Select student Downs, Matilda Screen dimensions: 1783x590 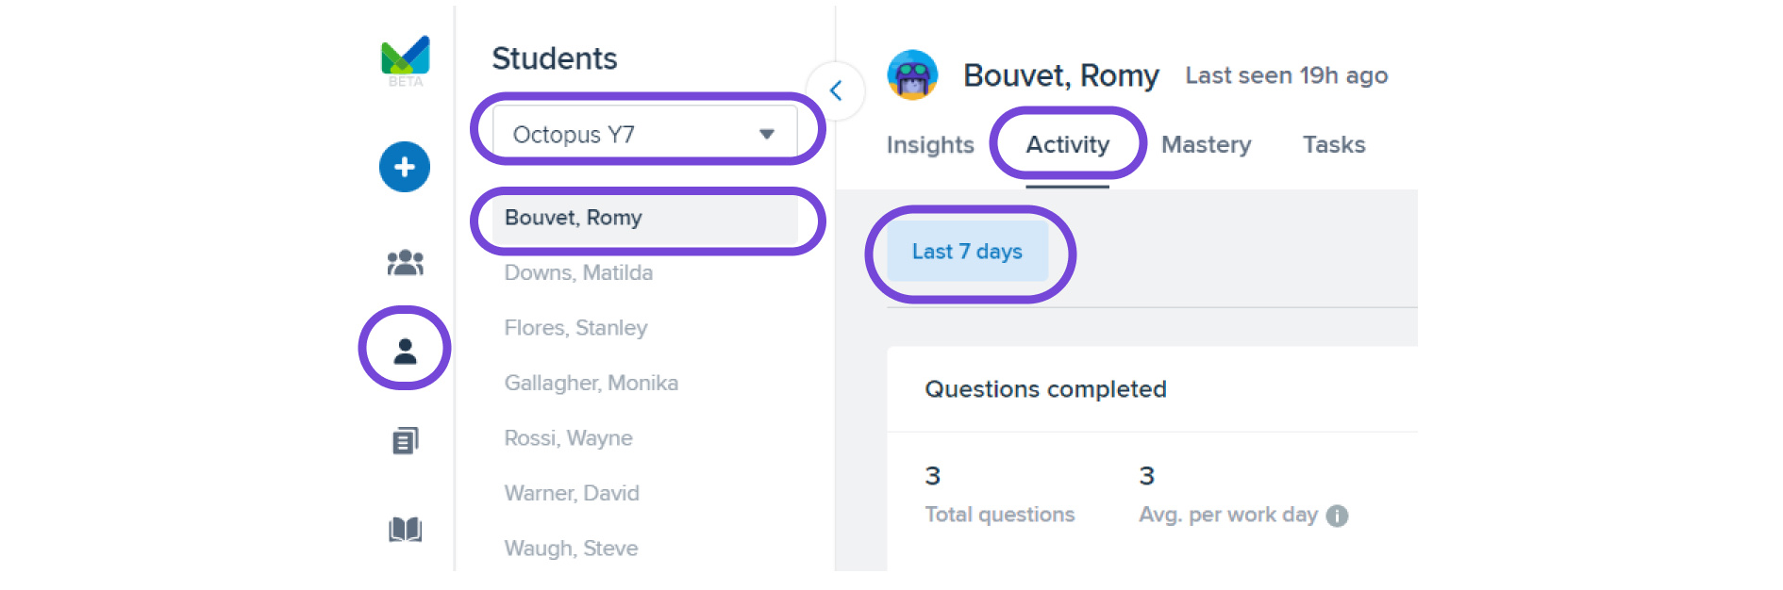pyautogui.click(x=579, y=273)
